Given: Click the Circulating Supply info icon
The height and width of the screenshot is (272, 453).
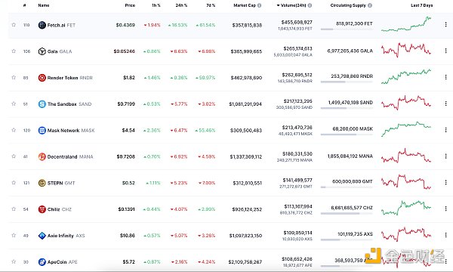Looking at the screenshot, I should (x=370, y=5).
